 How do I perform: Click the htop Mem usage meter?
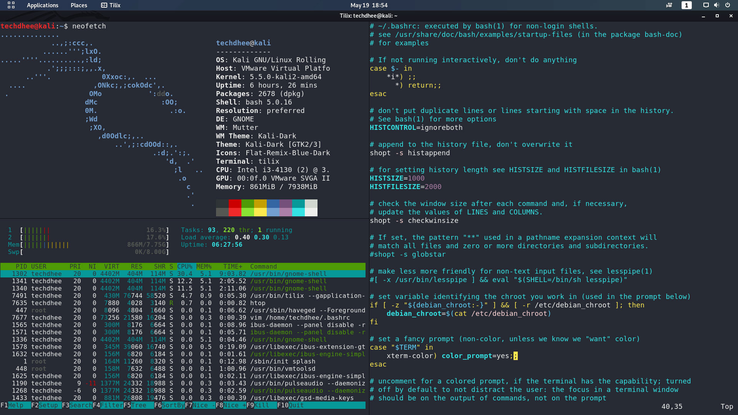pos(88,245)
